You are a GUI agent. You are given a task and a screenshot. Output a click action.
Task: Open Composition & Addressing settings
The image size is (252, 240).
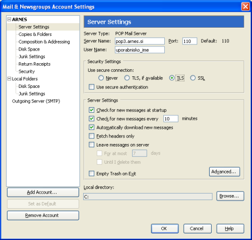(x=44, y=42)
